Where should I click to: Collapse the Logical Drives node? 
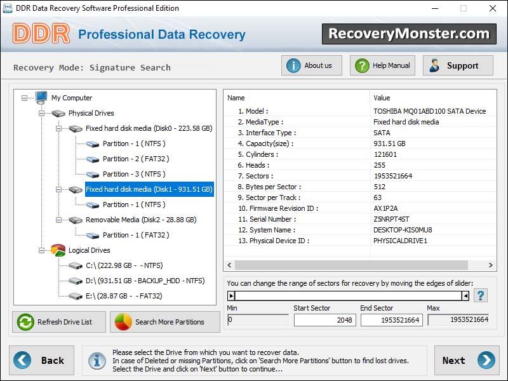(41, 250)
